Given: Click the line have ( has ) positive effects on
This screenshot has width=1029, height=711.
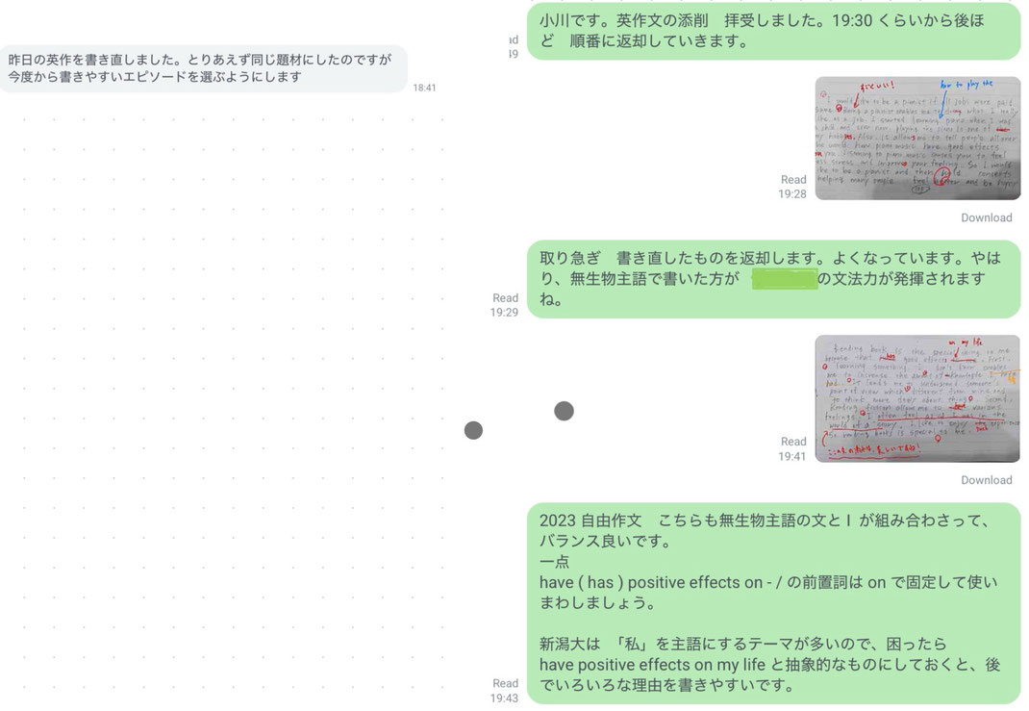Looking at the screenshot, I should pyautogui.click(x=650, y=582).
